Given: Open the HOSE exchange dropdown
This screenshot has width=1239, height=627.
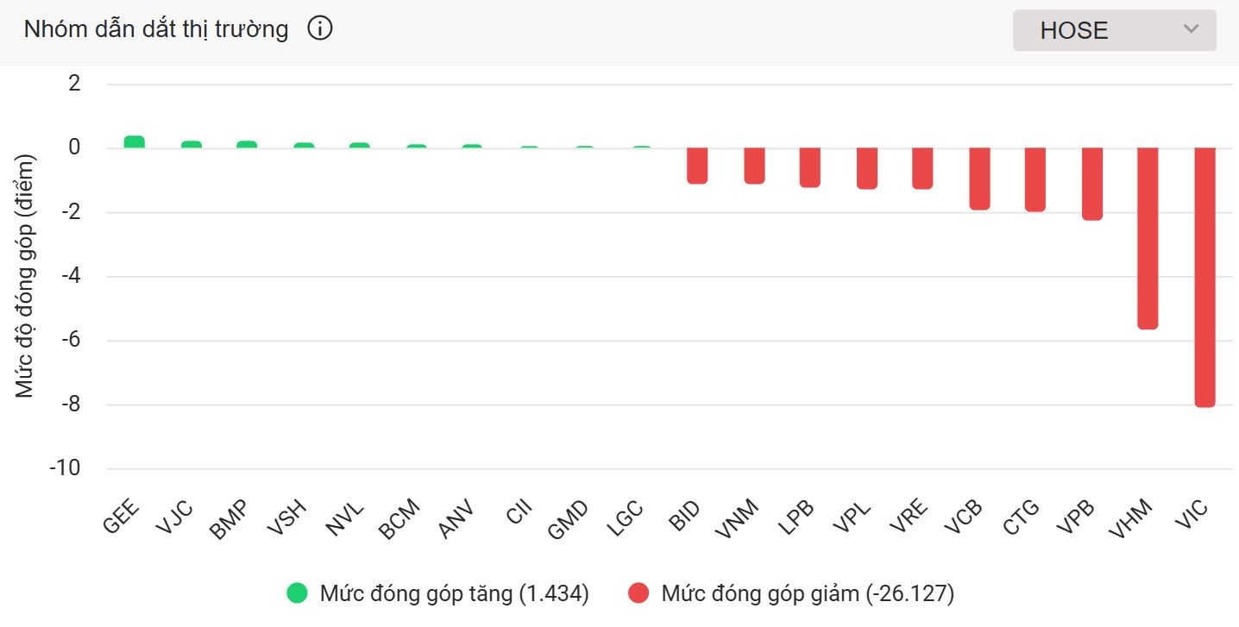Looking at the screenshot, I should [x=1113, y=30].
